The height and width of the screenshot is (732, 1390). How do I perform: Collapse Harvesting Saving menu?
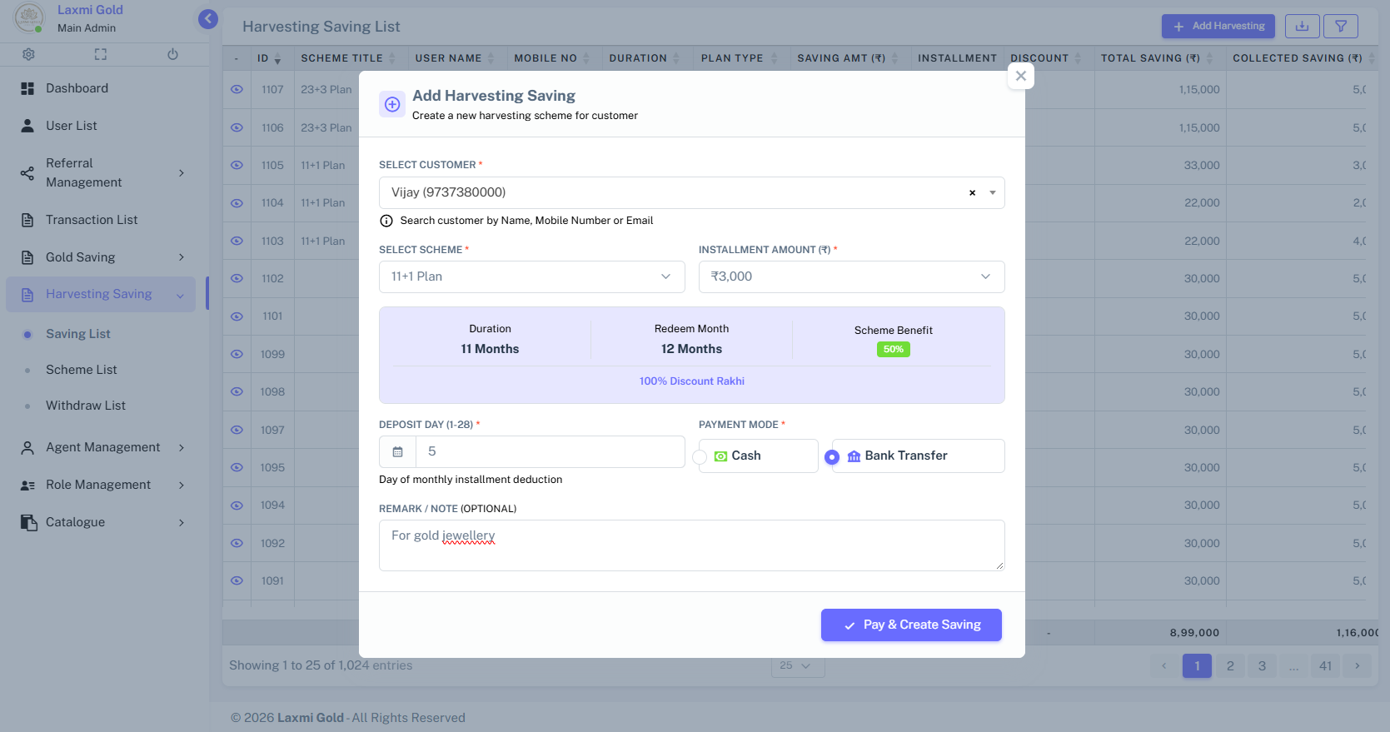[x=101, y=294]
